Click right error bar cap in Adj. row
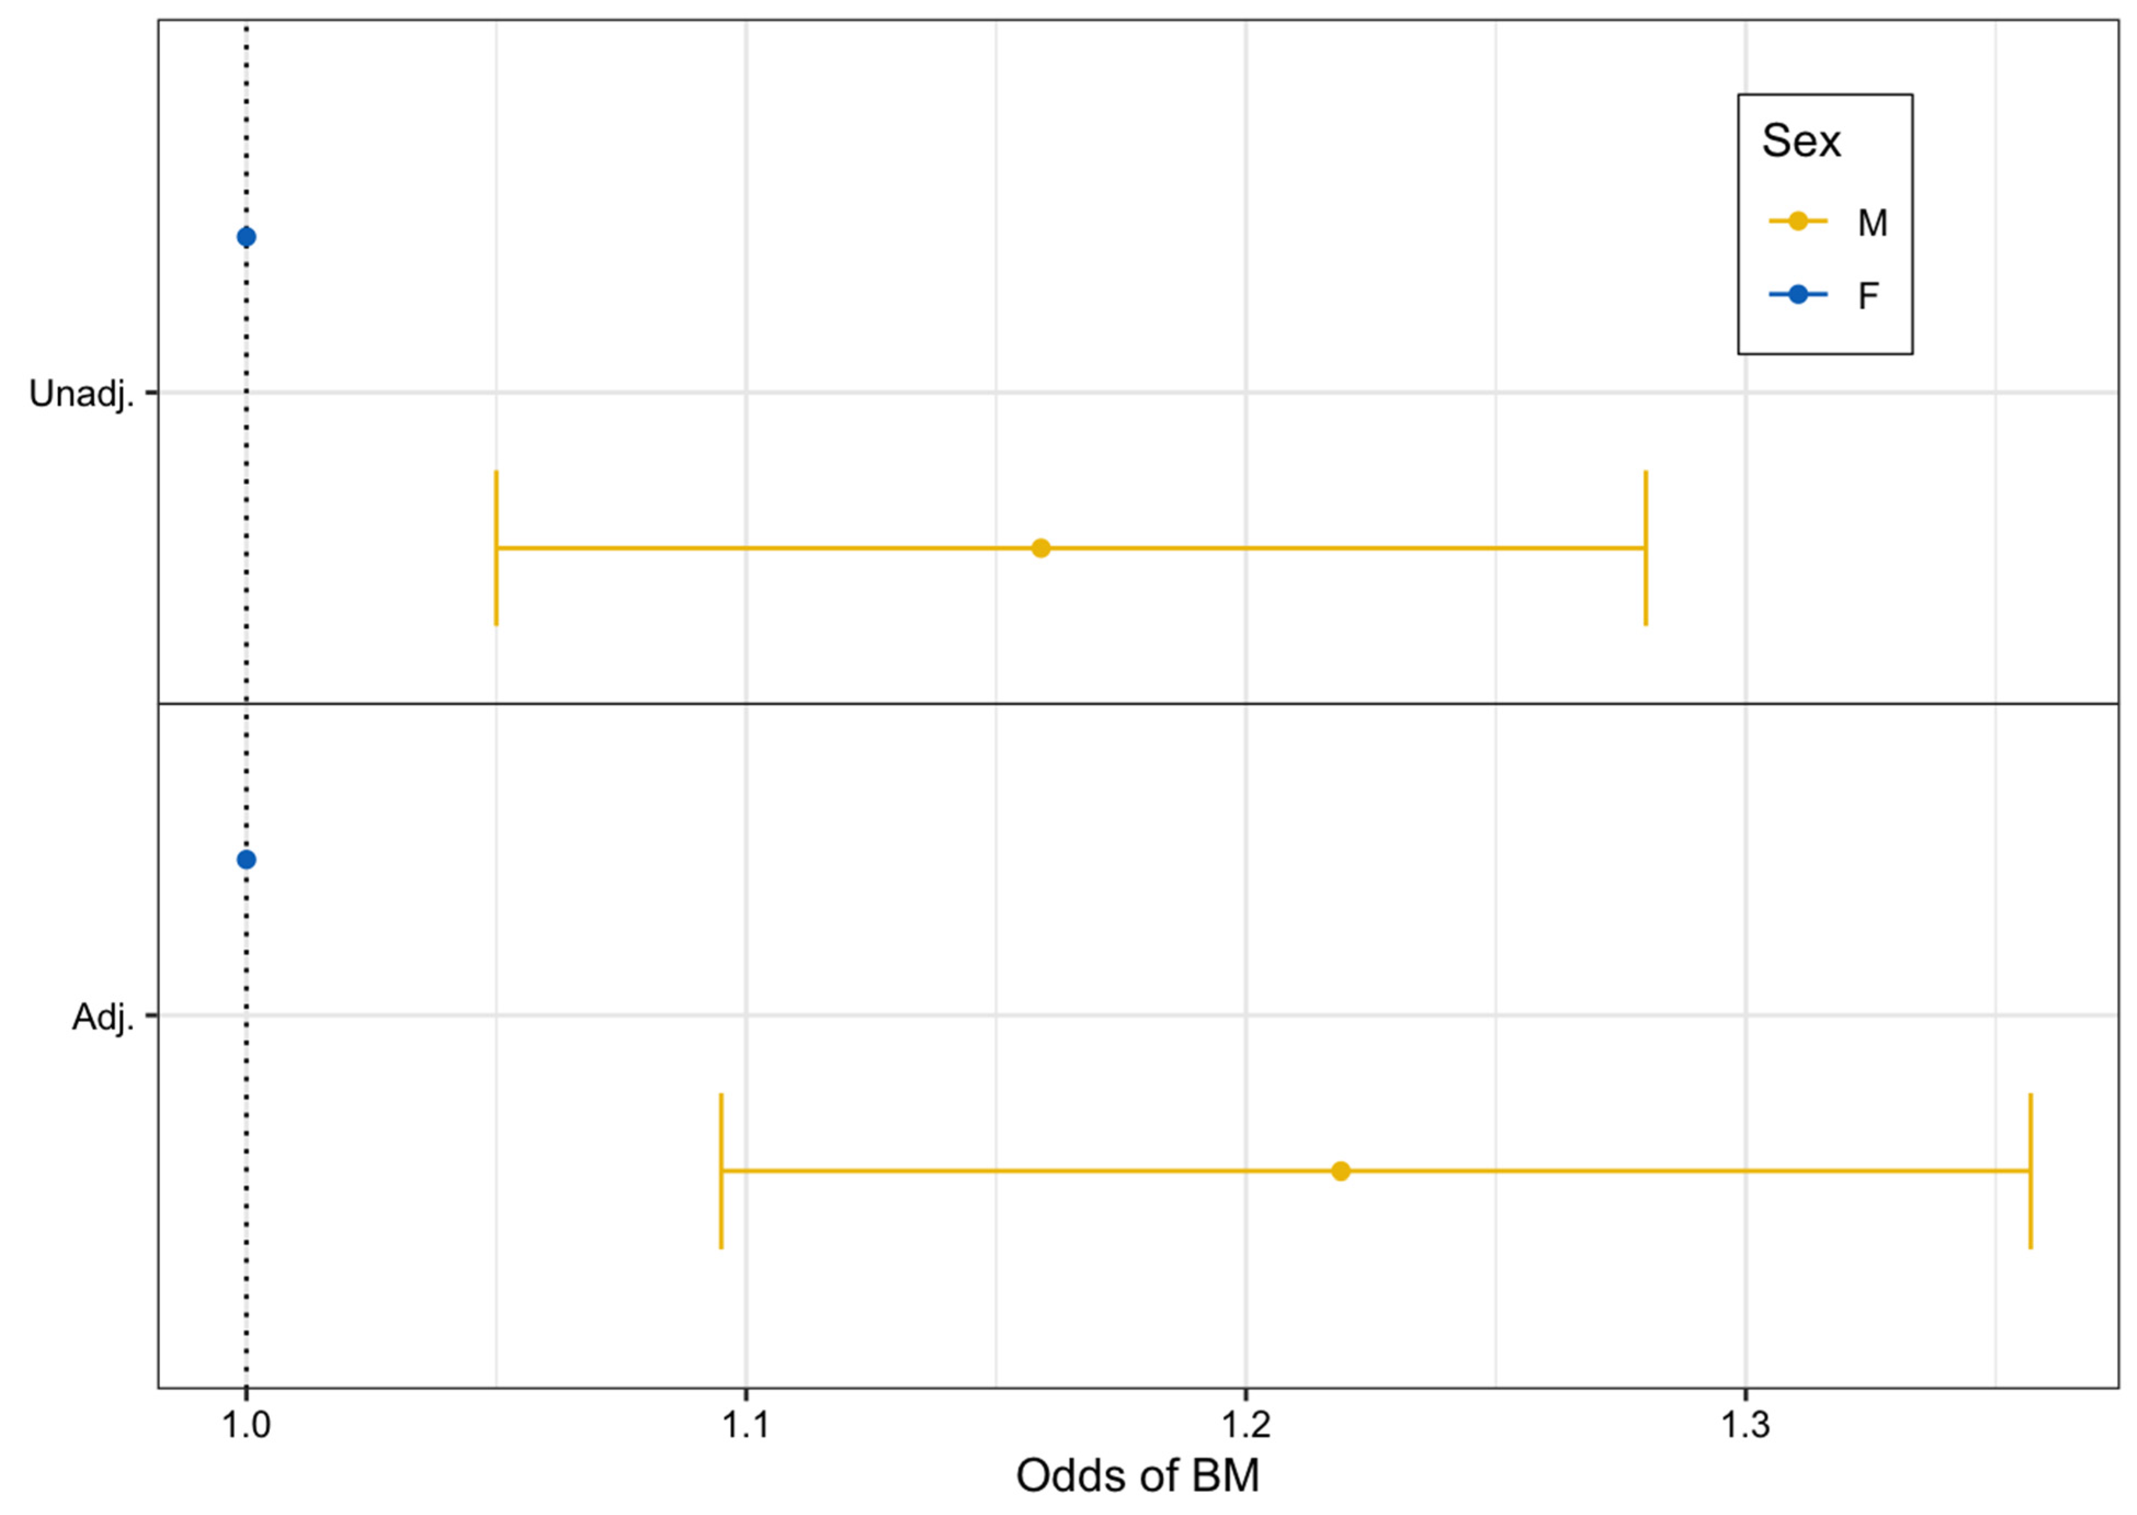The height and width of the screenshot is (1515, 2137). point(2031,1171)
